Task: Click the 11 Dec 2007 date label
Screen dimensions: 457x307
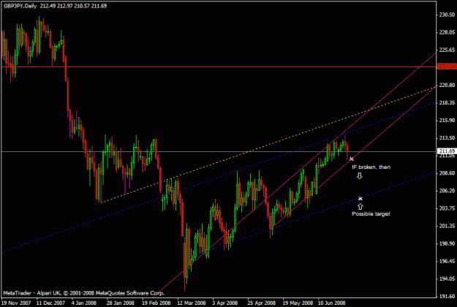Action: point(50,303)
